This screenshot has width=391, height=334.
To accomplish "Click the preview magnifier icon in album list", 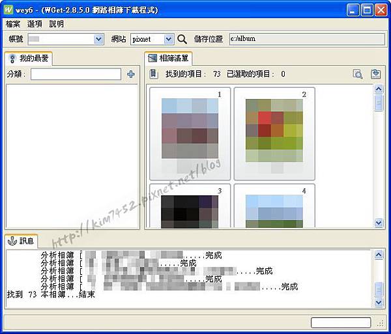I will pos(358,74).
